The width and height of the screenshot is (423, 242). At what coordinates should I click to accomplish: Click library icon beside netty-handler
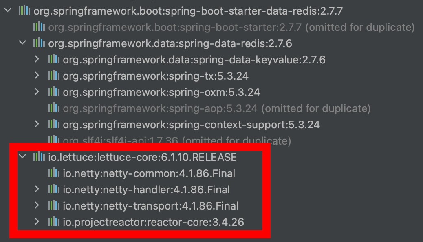[54, 189]
